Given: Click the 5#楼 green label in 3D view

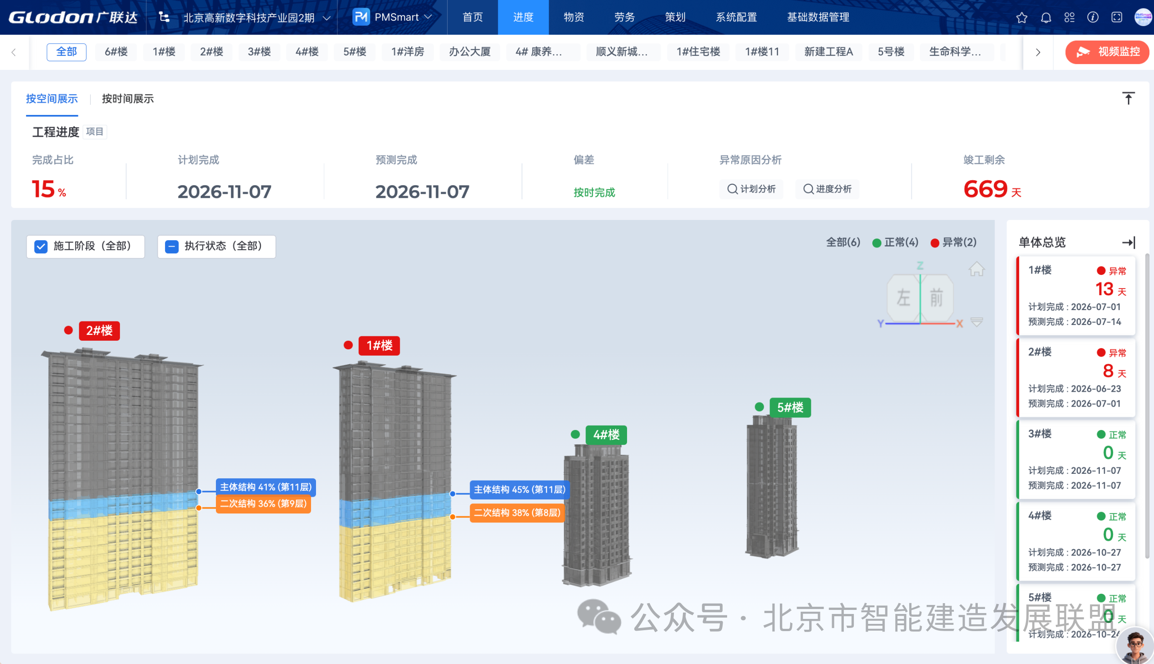Looking at the screenshot, I should click(x=790, y=407).
